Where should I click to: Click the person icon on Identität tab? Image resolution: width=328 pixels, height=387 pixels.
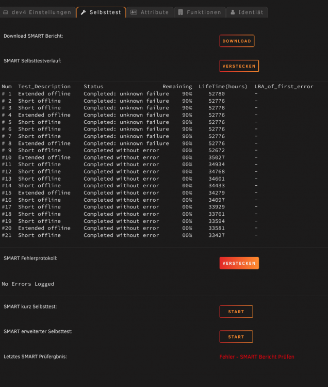(233, 12)
